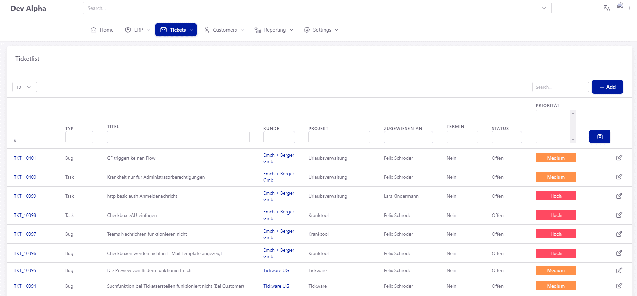Image resolution: width=637 pixels, height=296 pixels.
Task: Click the language translate icon
Action: (607, 8)
